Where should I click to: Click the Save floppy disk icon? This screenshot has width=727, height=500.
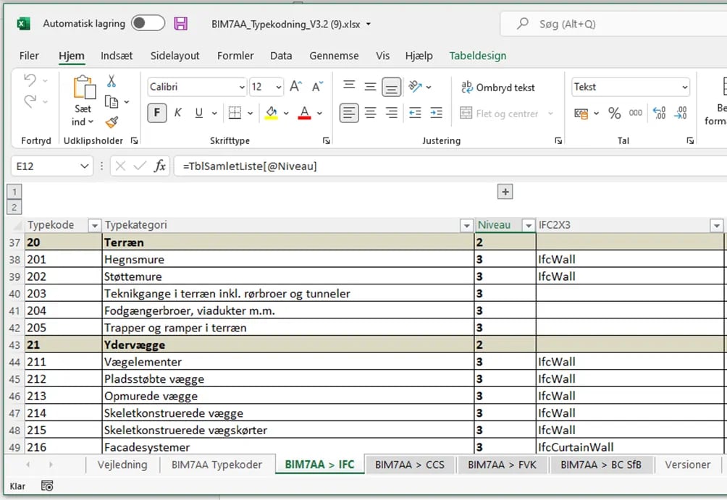[180, 24]
